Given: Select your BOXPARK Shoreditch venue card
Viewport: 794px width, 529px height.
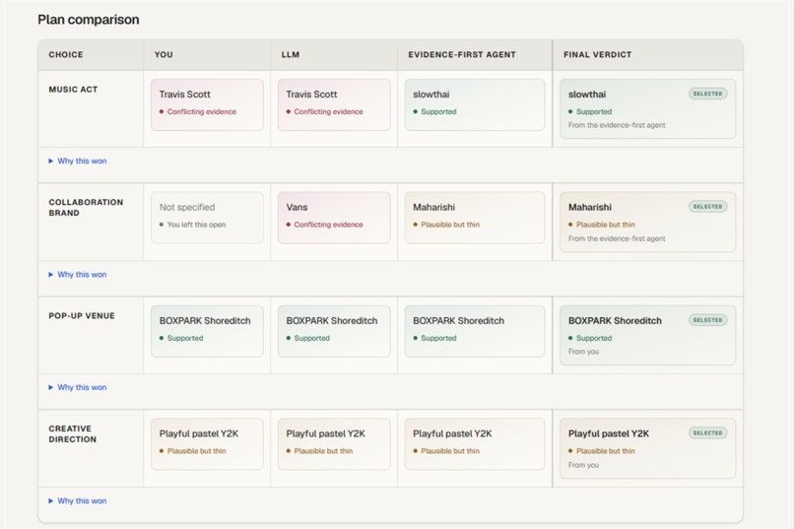Looking at the screenshot, I should point(207,331).
